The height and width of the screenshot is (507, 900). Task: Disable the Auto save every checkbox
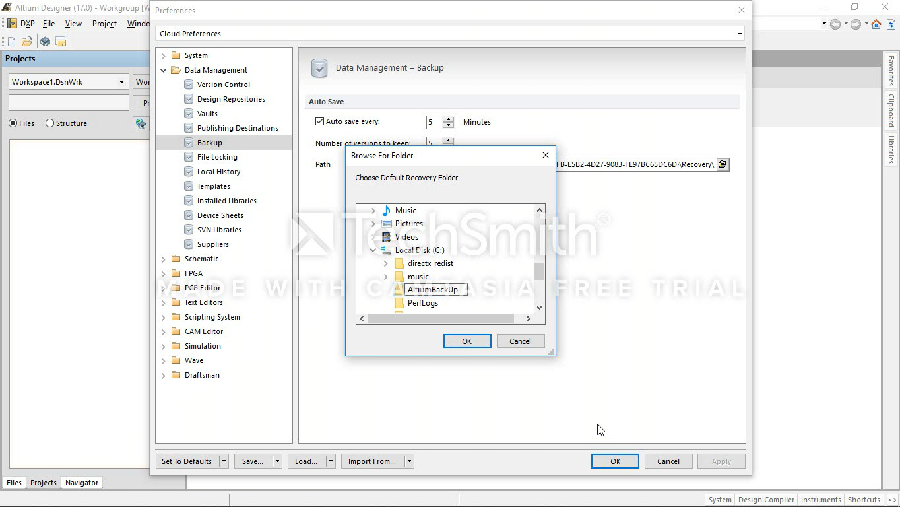click(320, 121)
